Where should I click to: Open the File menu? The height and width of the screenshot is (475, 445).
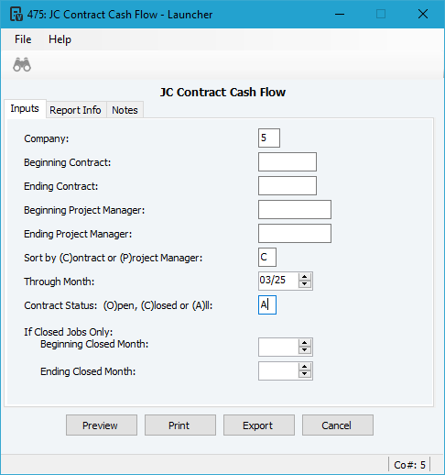click(23, 39)
